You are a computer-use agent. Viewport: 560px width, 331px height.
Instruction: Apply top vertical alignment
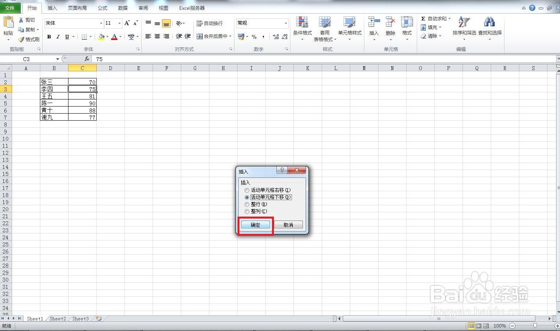pos(148,24)
